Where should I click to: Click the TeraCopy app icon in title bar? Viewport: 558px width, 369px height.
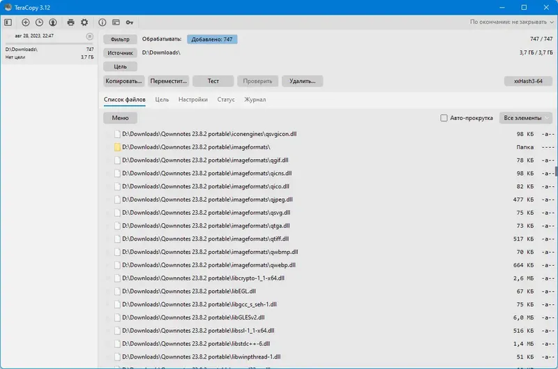click(x=8, y=7)
